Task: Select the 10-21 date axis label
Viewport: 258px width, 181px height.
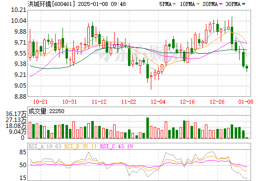Action: (40, 102)
